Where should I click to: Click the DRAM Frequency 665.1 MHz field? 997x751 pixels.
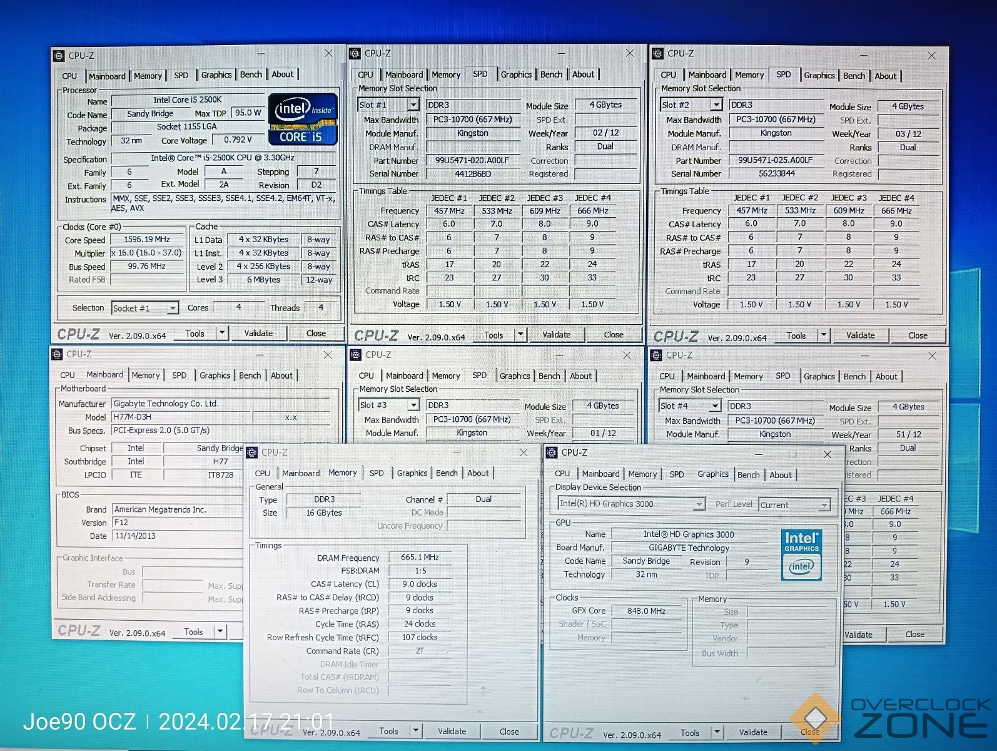coord(420,557)
